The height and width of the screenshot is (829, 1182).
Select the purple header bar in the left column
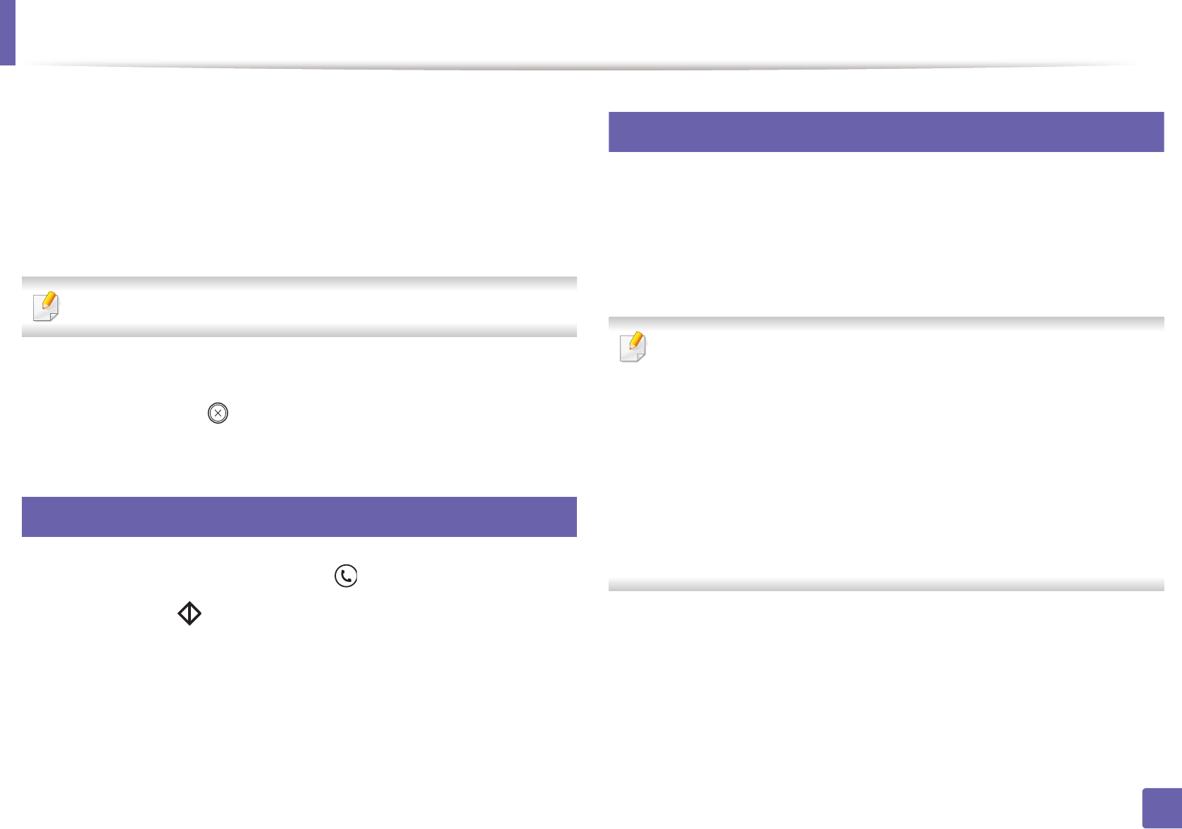(x=299, y=517)
